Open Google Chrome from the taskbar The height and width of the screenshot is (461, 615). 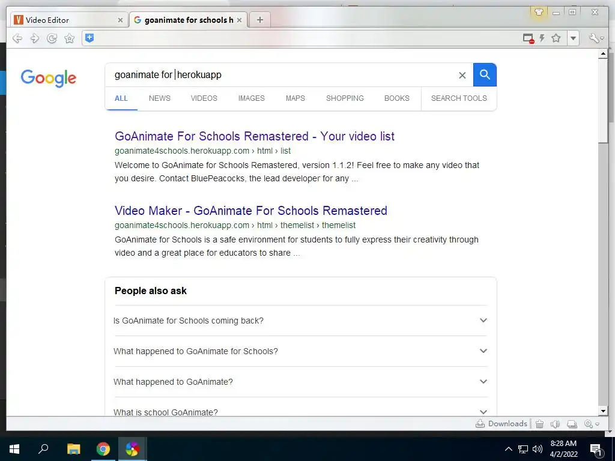click(x=103, y=449)
